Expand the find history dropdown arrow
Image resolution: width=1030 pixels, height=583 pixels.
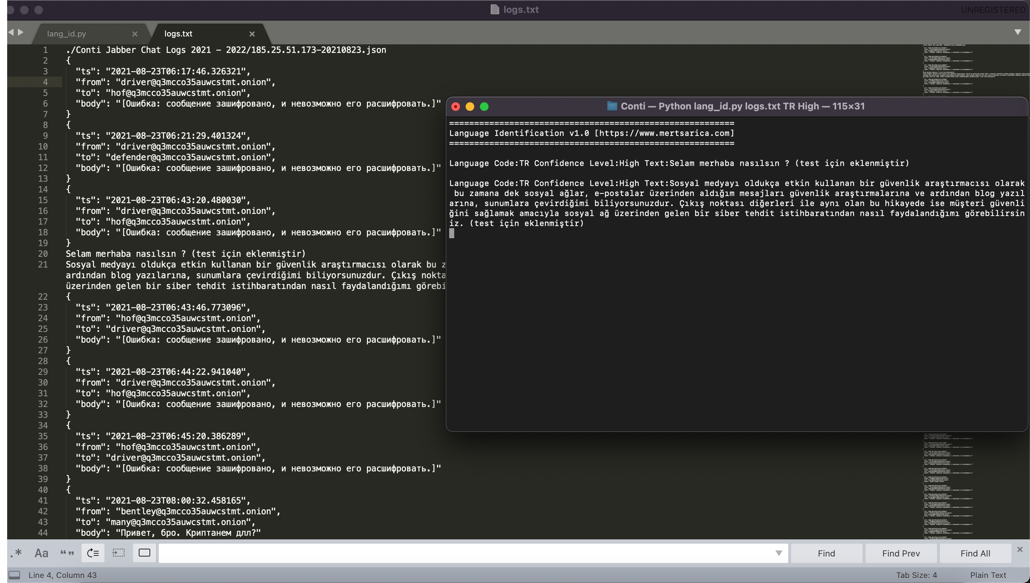pyautogui.click(x=778, y=553)
